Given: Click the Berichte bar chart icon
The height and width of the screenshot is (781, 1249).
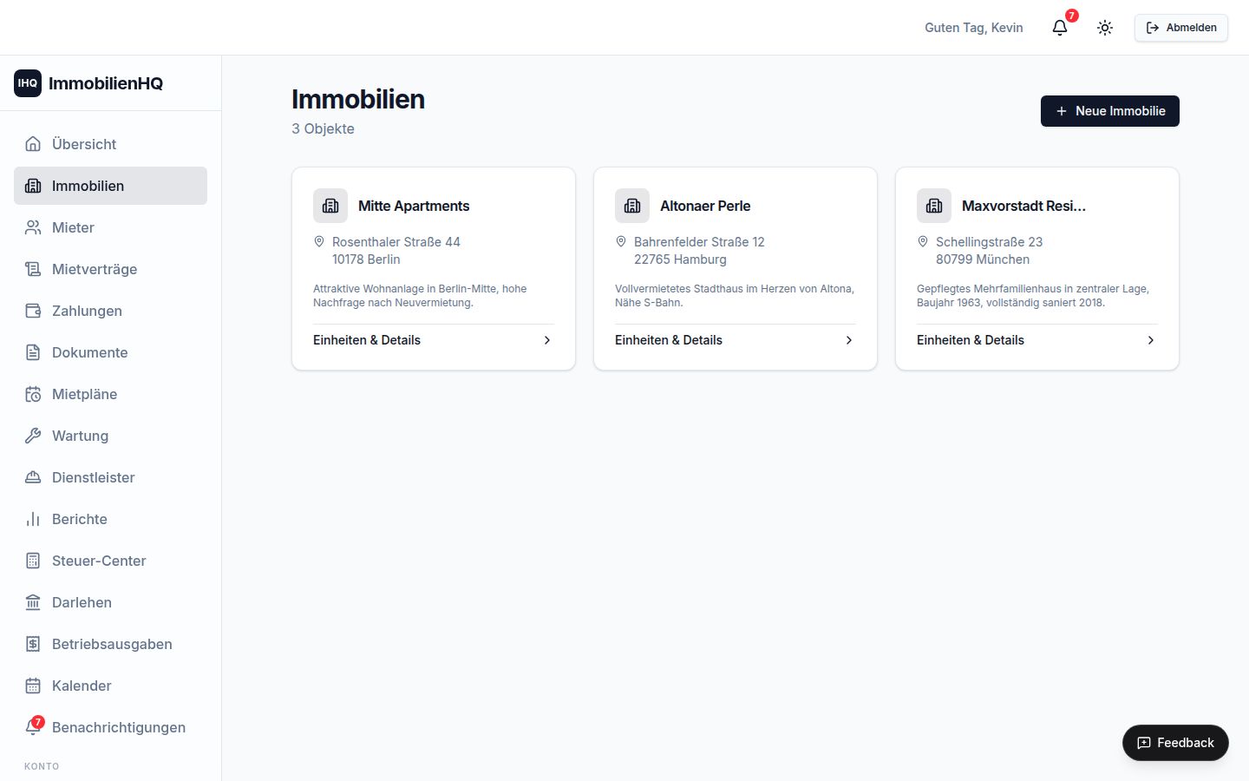Looking at the screenshot, I should [x=33, y=519].
